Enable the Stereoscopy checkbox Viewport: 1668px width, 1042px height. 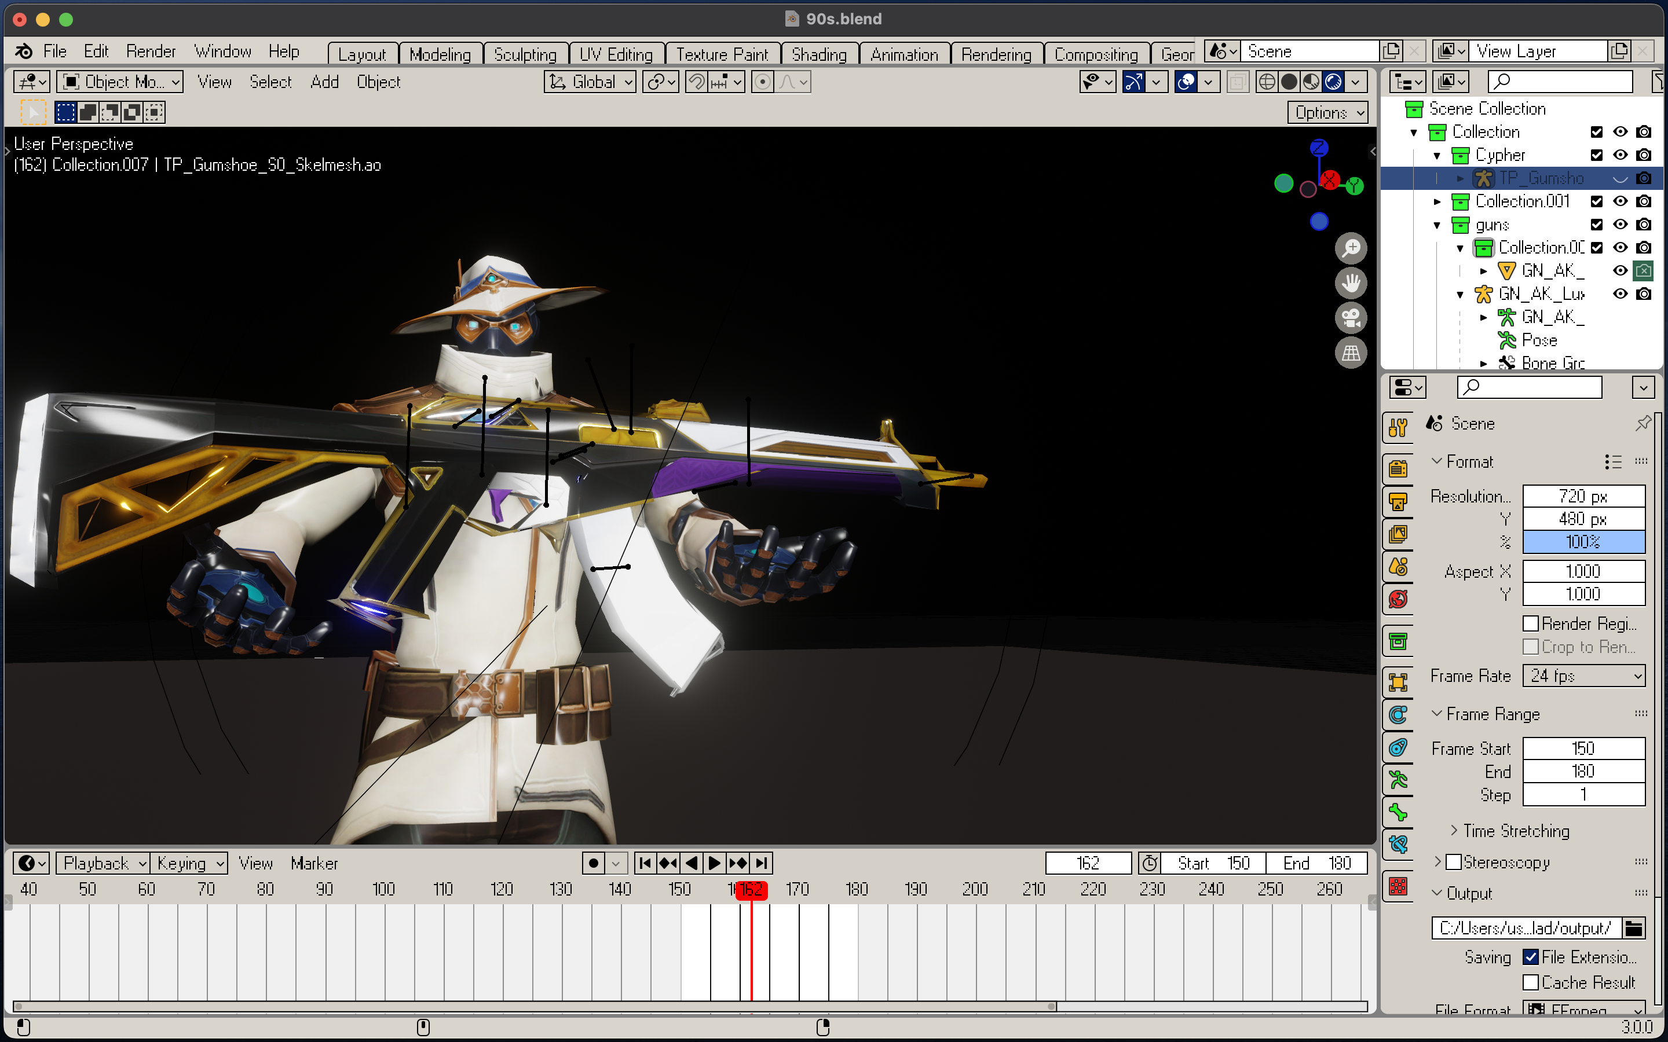coord(1454,862)
